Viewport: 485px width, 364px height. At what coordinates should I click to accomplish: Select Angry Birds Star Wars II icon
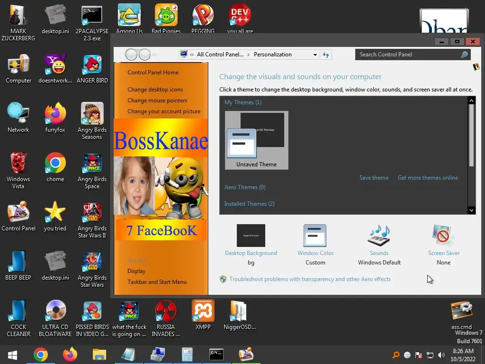(x=92, y=220)
